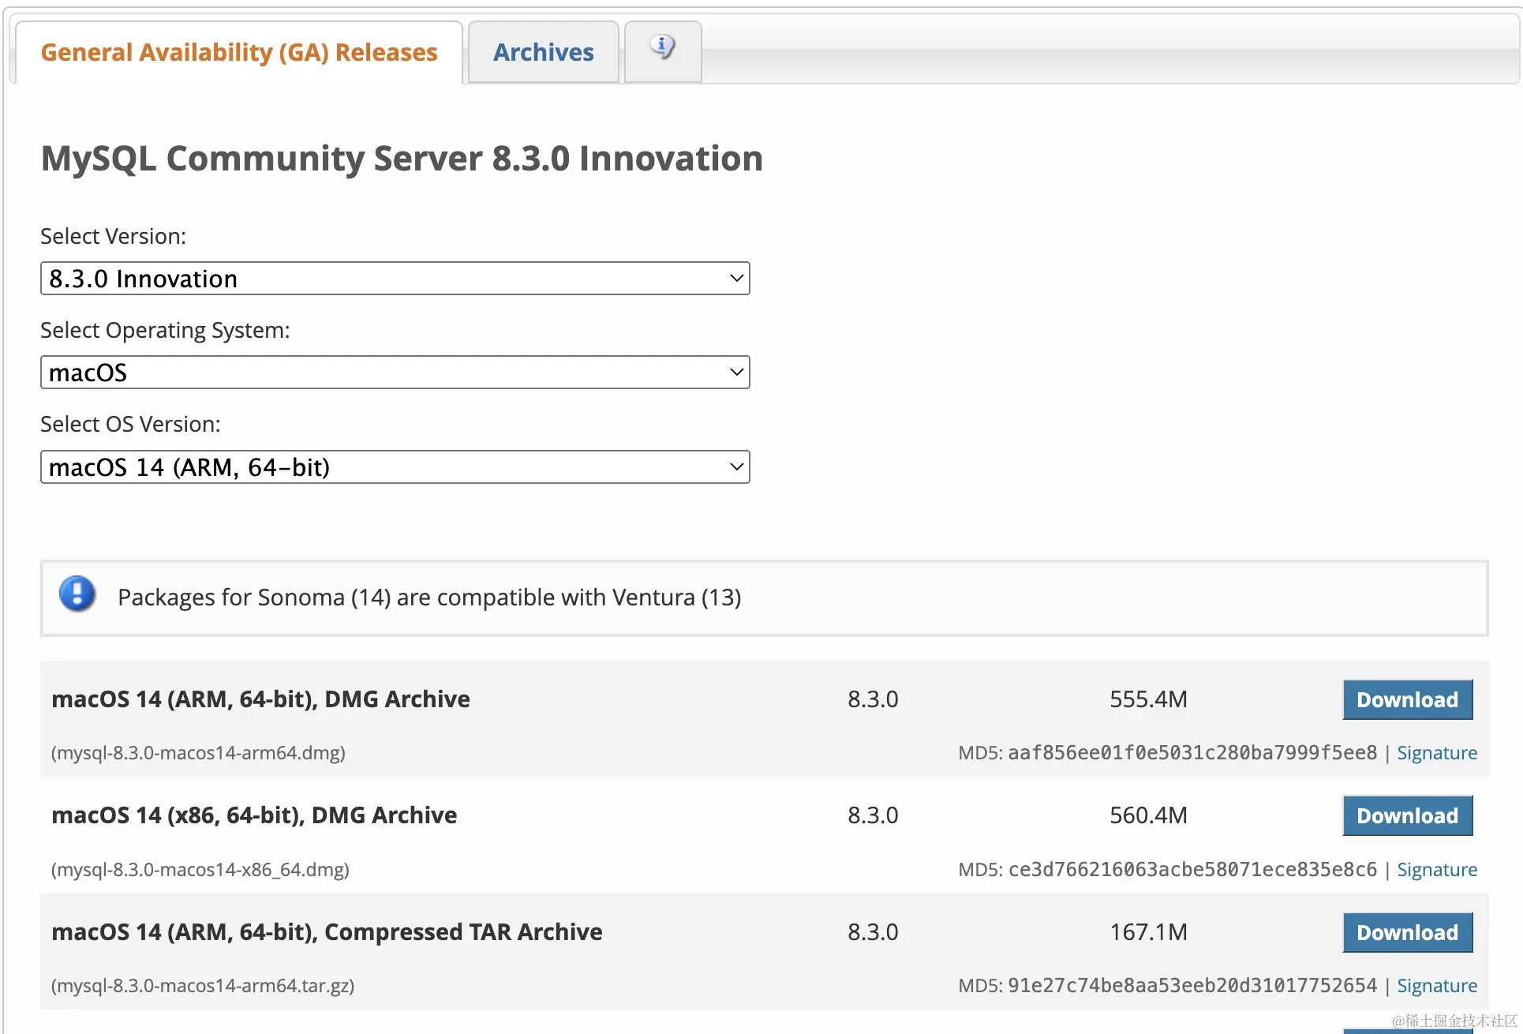
Task: Click the MD5 hash aaf856ee01f0e5031c280ba7999f5ee8
Action: [x=1192, y=753]
